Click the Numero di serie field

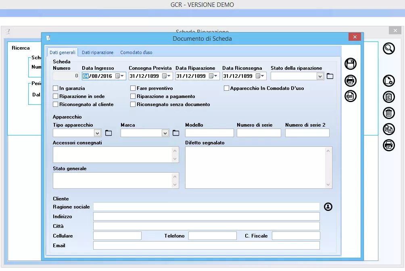(259, 133)
